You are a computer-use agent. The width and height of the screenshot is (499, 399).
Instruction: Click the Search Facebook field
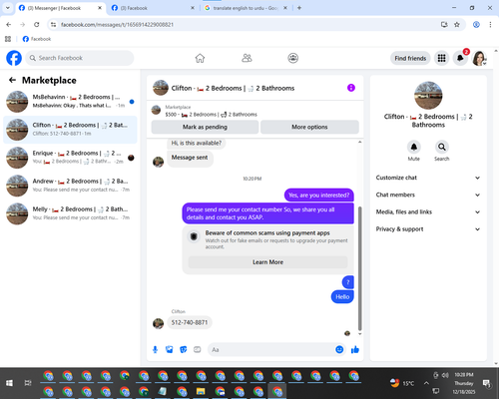80,58
